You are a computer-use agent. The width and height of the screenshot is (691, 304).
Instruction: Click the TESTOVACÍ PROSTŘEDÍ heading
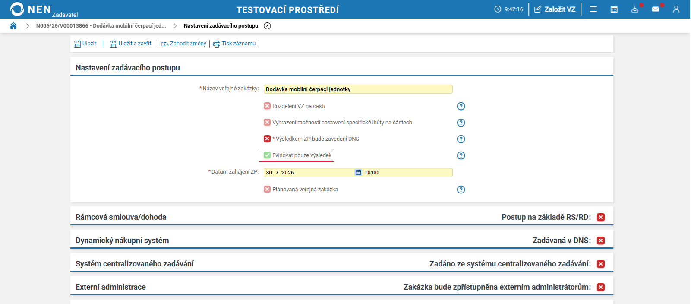pos(287,9)
